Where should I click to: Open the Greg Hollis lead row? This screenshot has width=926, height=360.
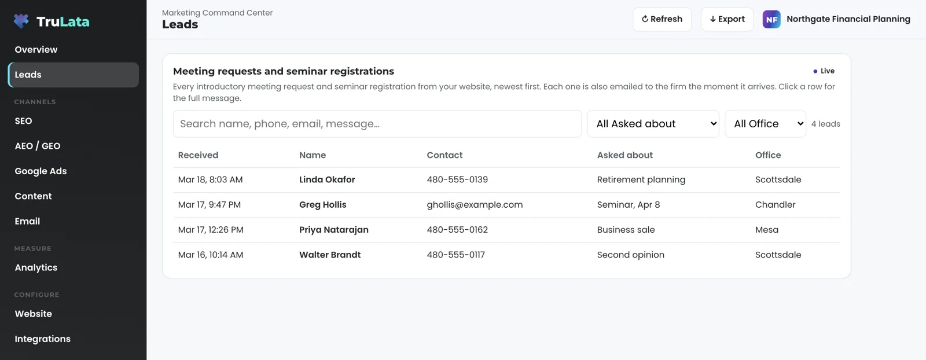click(506, 205)
